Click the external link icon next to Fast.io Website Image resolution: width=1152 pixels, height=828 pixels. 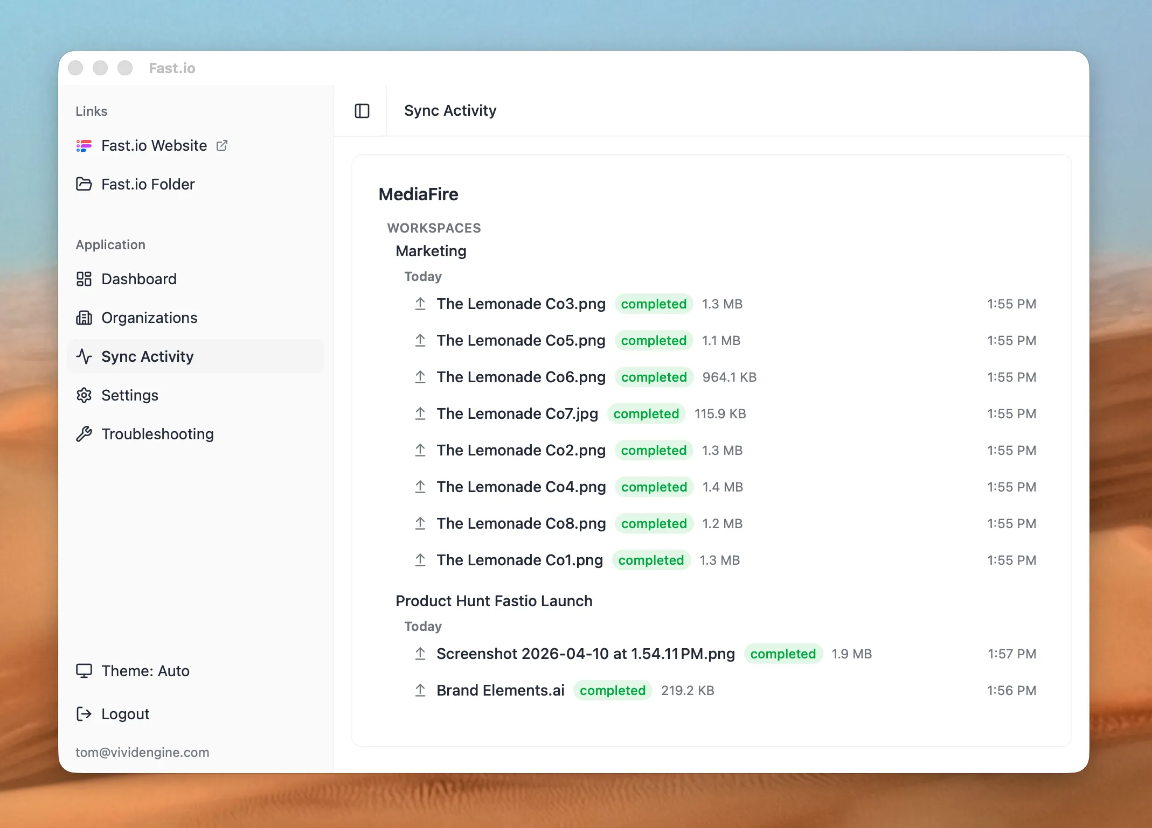[221, 145]
